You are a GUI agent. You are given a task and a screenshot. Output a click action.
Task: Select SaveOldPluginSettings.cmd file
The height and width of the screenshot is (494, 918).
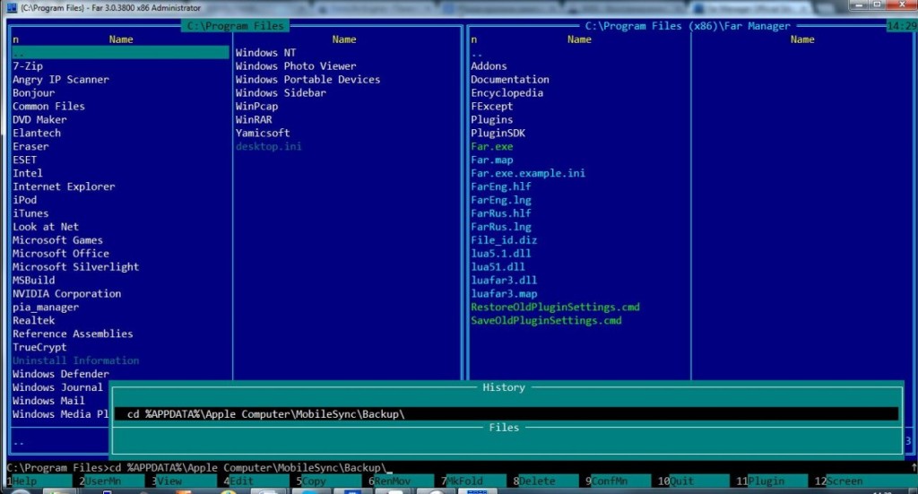546,321
